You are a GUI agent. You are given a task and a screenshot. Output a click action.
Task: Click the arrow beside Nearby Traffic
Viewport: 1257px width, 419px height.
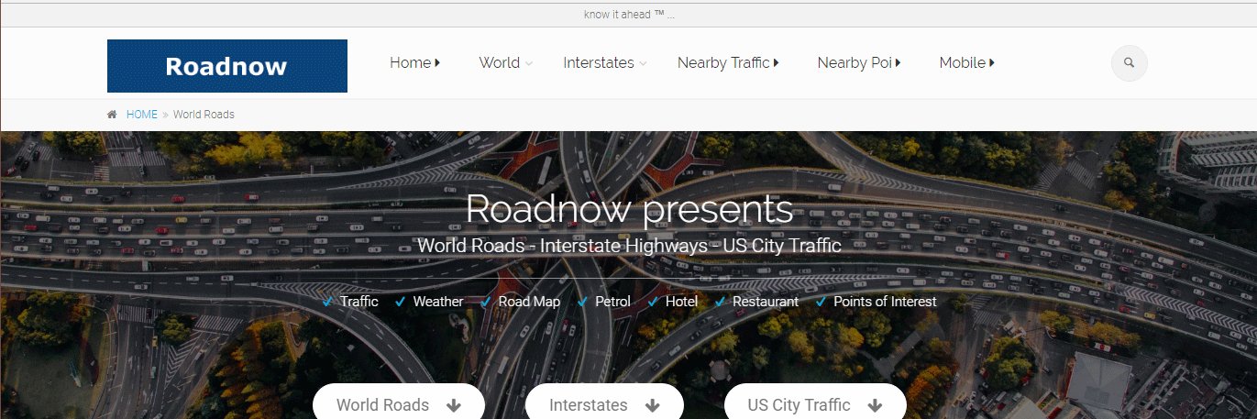pos(776,63)
